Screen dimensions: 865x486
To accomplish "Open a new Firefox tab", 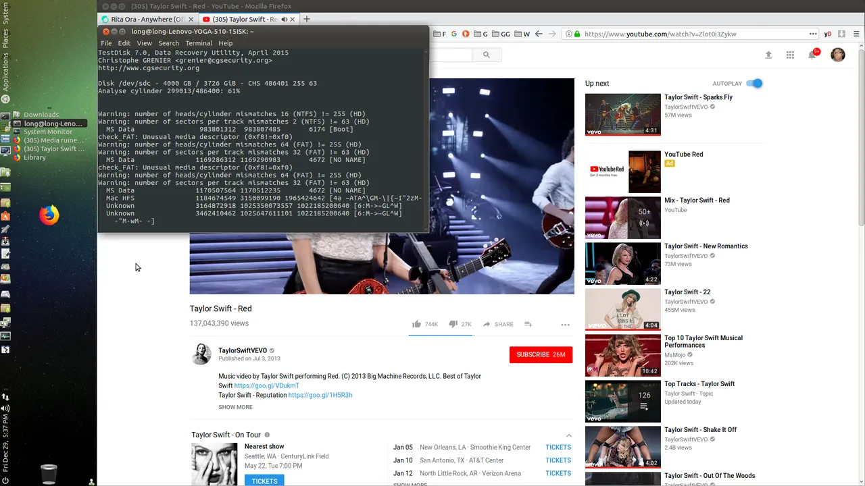I will [306, 19].
